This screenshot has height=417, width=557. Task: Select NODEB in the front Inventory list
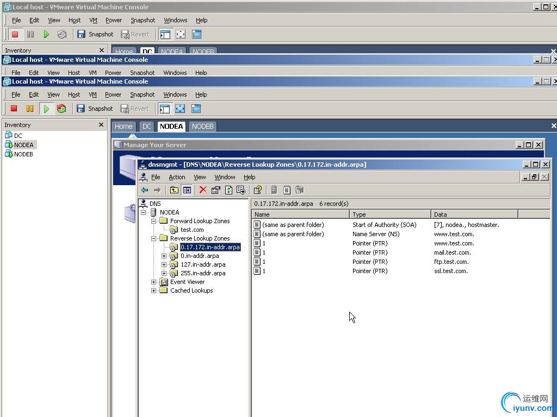pyautogui.click(x=23, y=154)
